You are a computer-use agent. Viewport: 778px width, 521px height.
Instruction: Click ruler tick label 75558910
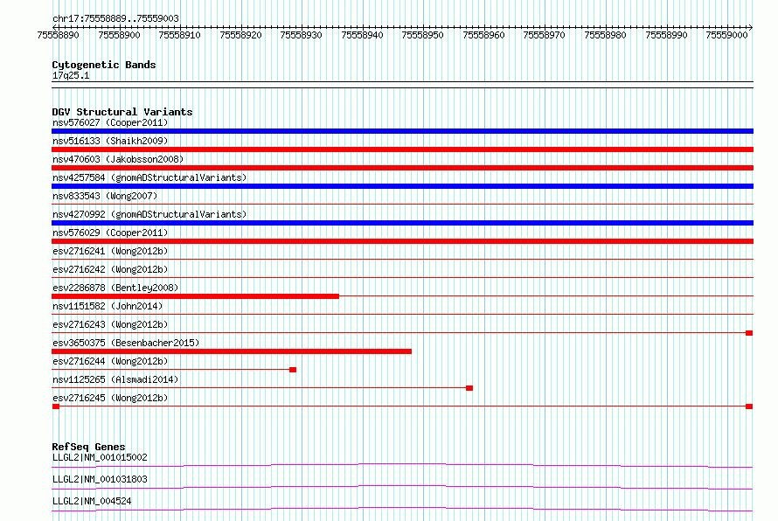[179, 35]
